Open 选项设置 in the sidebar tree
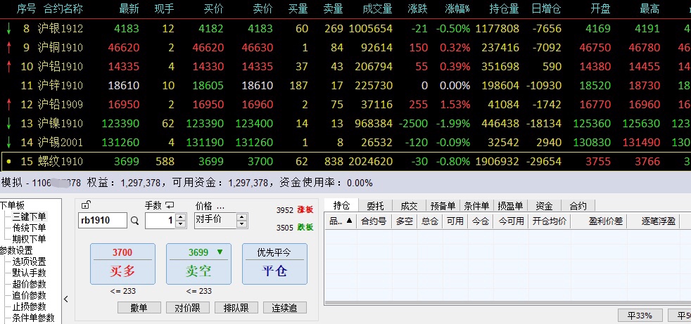 click(29, 261)
